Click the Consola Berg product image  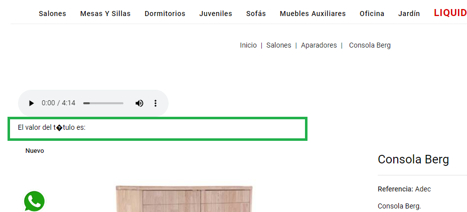[184, 198]
